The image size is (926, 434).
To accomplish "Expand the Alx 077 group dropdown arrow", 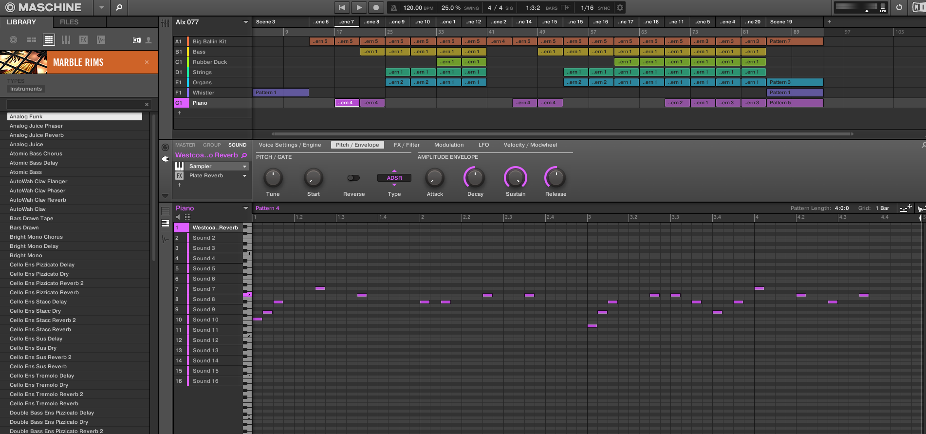I will click(x=246, y=22).
